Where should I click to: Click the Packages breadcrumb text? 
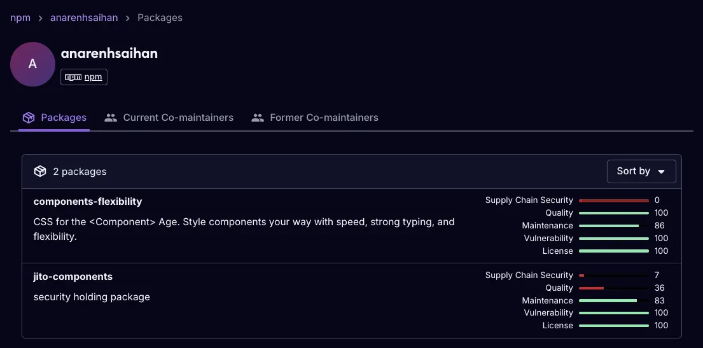tap(160, 18)
